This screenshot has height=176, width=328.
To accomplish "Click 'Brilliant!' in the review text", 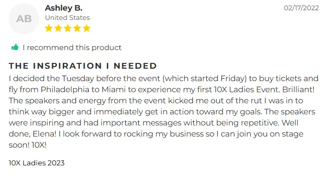I will 298,90.
